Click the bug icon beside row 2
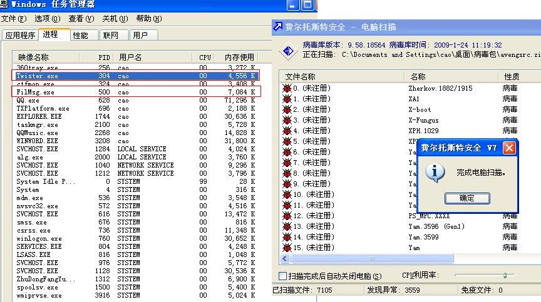Image resolution: width=541 pixels, height=302 pixels. [x=287, y=109]
